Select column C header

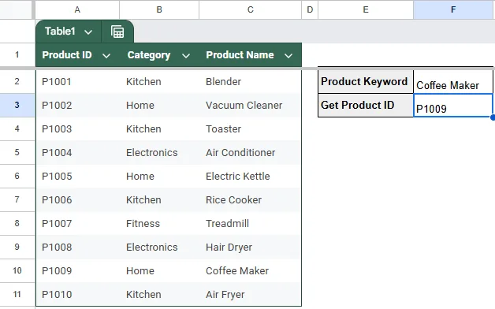251,9
